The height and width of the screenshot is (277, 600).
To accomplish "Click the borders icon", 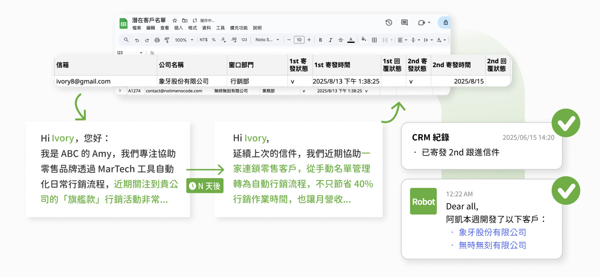I will tap(374, 40).
